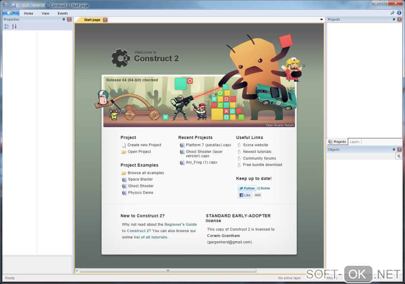Open the Undo history dropdown arrow
The image size is (405, 284).
tap(25, 5)
